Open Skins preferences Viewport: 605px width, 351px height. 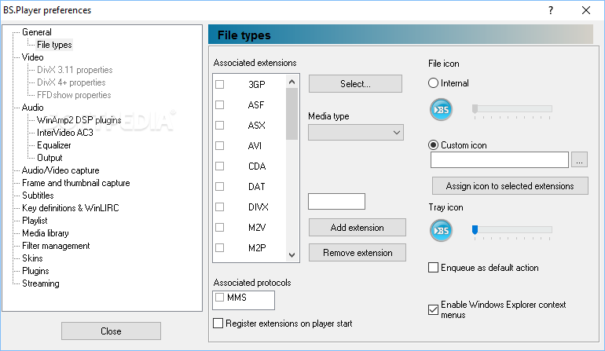tap(32, 258)
